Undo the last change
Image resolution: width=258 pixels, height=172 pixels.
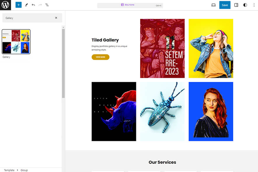[x=33, y=5]
